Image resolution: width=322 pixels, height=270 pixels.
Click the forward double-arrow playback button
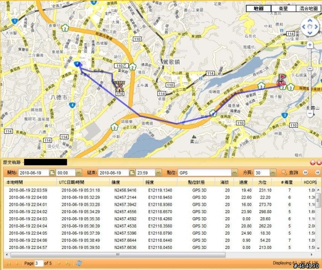pyautogui.click(x=305, y=172)
